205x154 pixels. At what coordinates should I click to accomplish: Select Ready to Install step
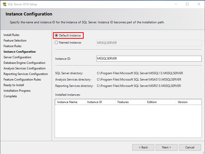click(x=14, y=85)
